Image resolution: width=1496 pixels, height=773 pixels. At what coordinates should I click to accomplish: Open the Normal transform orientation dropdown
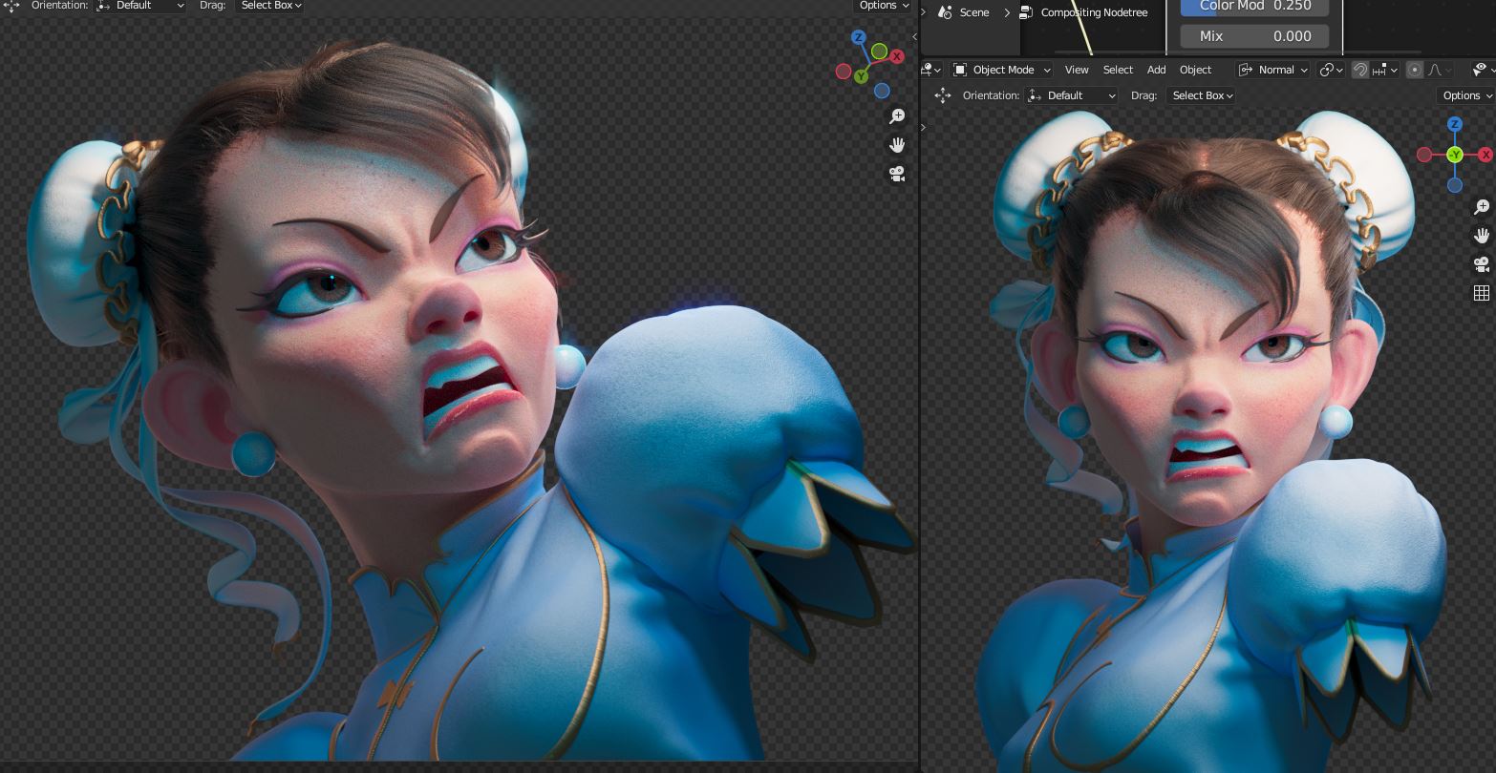click(1273, 70)
